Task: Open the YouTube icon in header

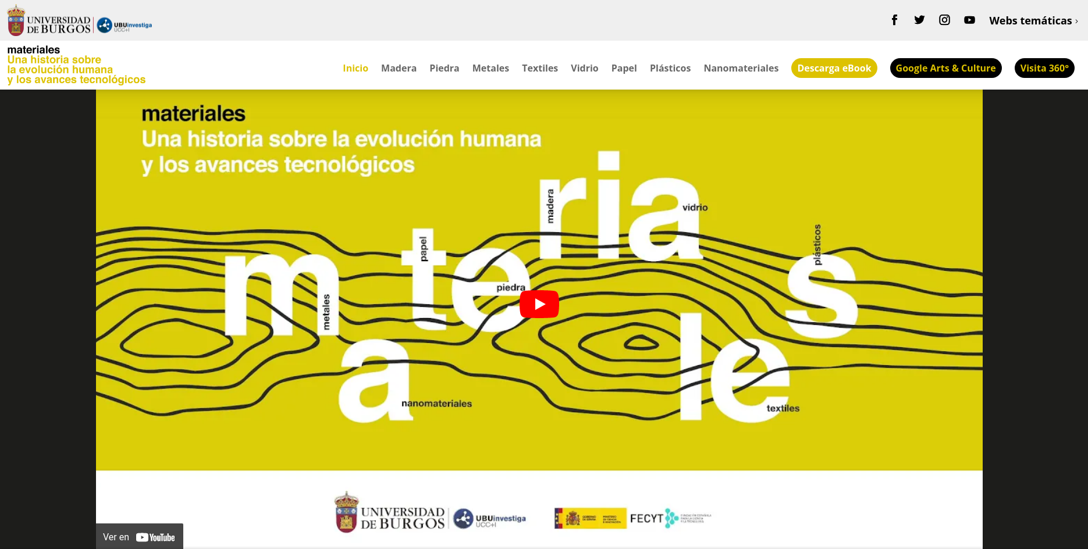Action: point(969,20)
